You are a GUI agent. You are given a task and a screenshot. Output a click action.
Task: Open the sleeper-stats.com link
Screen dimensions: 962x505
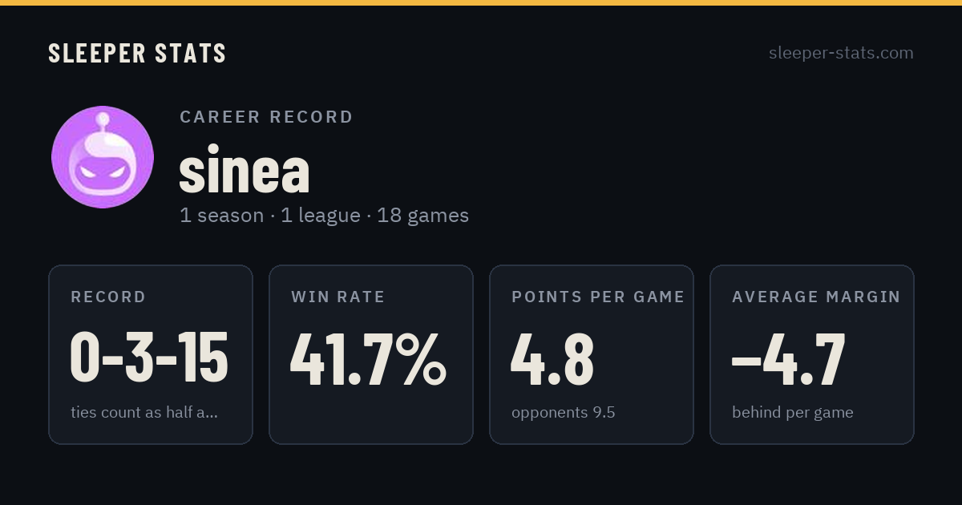[841, 53]
